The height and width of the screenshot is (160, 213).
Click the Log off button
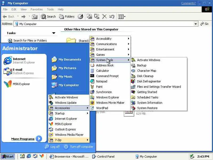pos(52,147)
